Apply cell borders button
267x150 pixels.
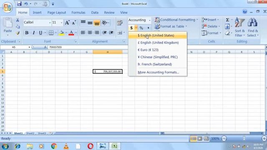51,32
